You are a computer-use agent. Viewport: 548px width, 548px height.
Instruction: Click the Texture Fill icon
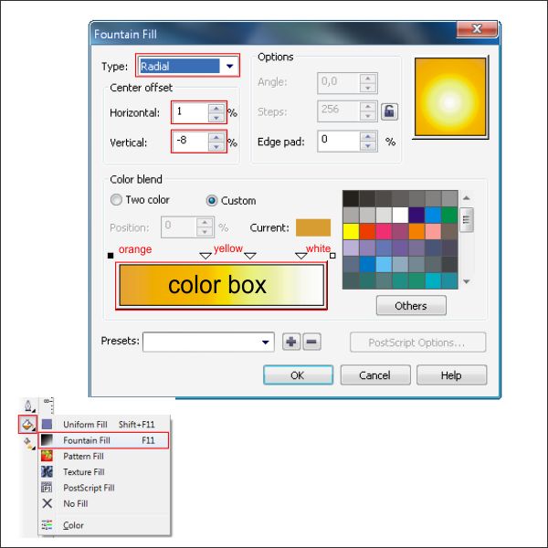[47, 472]
